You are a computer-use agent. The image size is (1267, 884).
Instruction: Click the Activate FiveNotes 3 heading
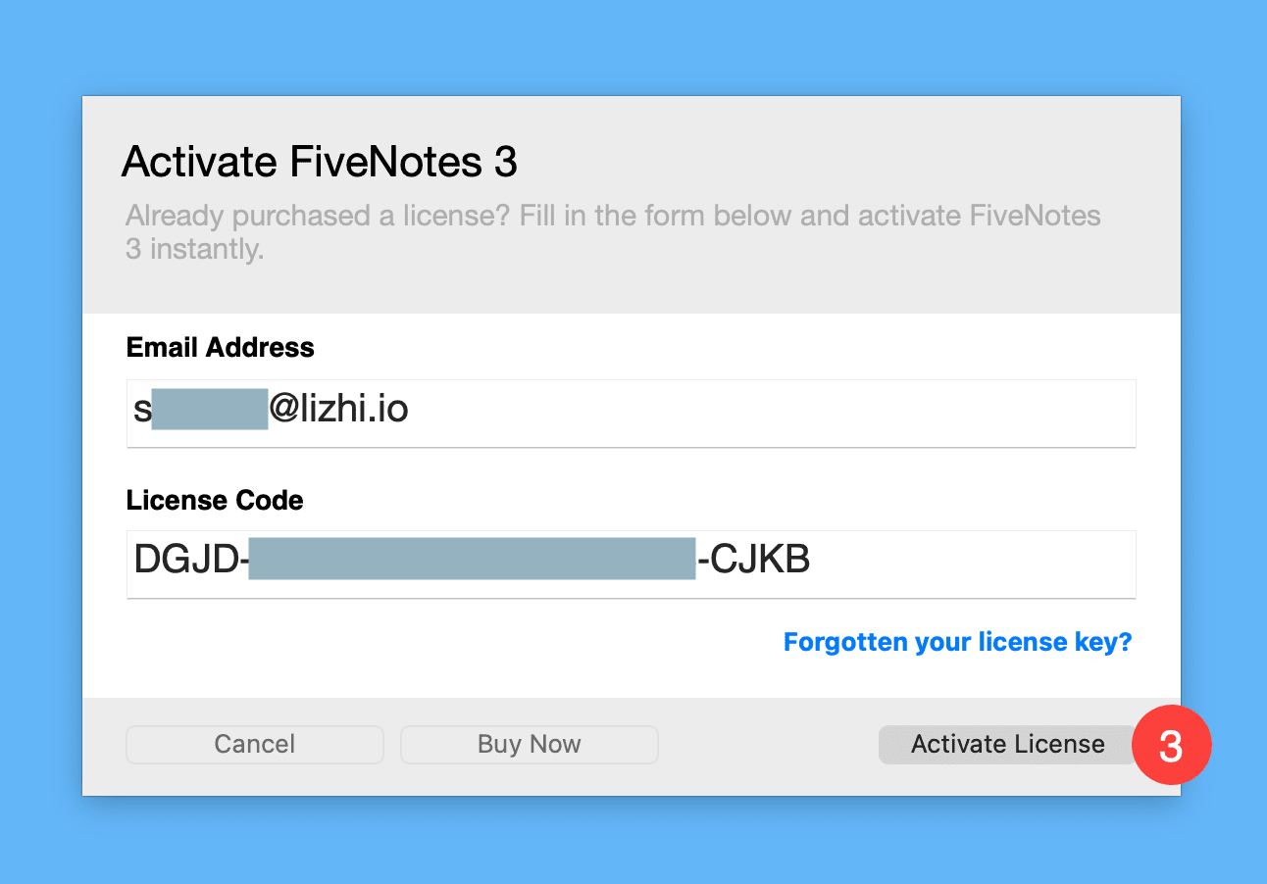[319, 163]
